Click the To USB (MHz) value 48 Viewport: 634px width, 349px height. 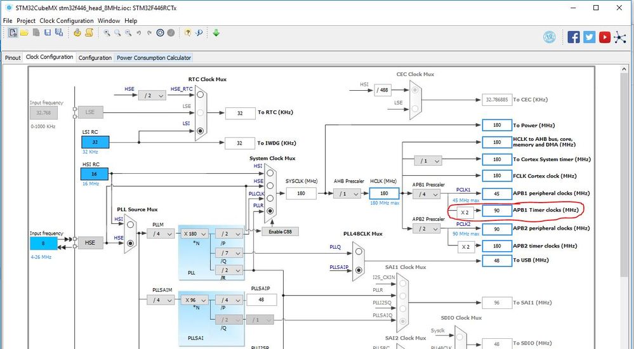point(497,260)
